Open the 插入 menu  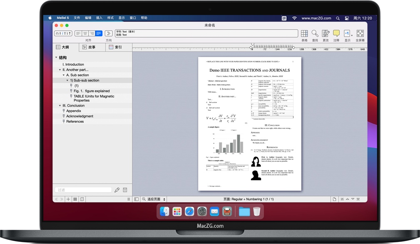click(99, 18)
